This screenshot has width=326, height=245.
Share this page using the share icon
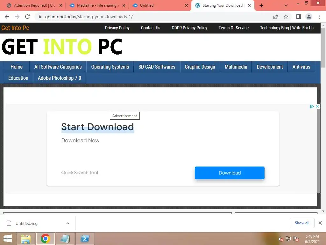[x=276, y=17]
